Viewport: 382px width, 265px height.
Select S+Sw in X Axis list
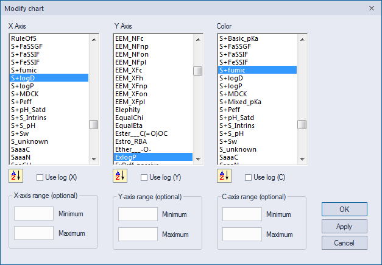49,133
